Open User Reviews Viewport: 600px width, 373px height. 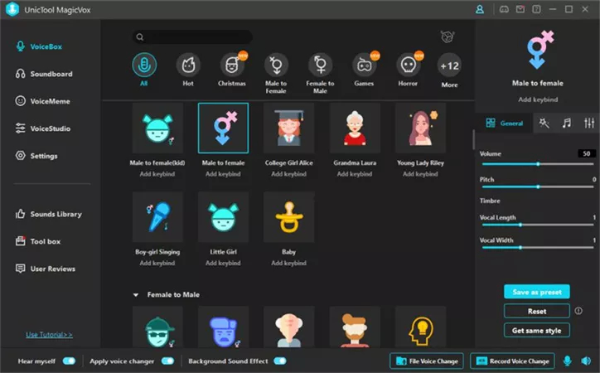click(x=45, y=269)
